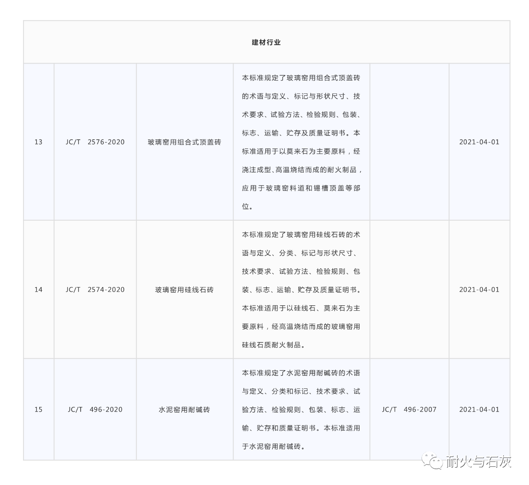This screenshot has height=485, width=529.
Task: Click the date 2021-04-01 in row 14
Action: 479,290
